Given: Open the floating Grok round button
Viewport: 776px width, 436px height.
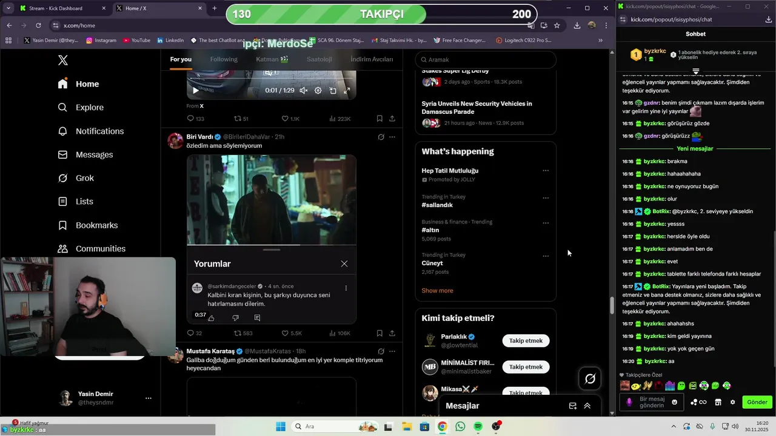Looking at the screenshot, I should tap(590, 379).
